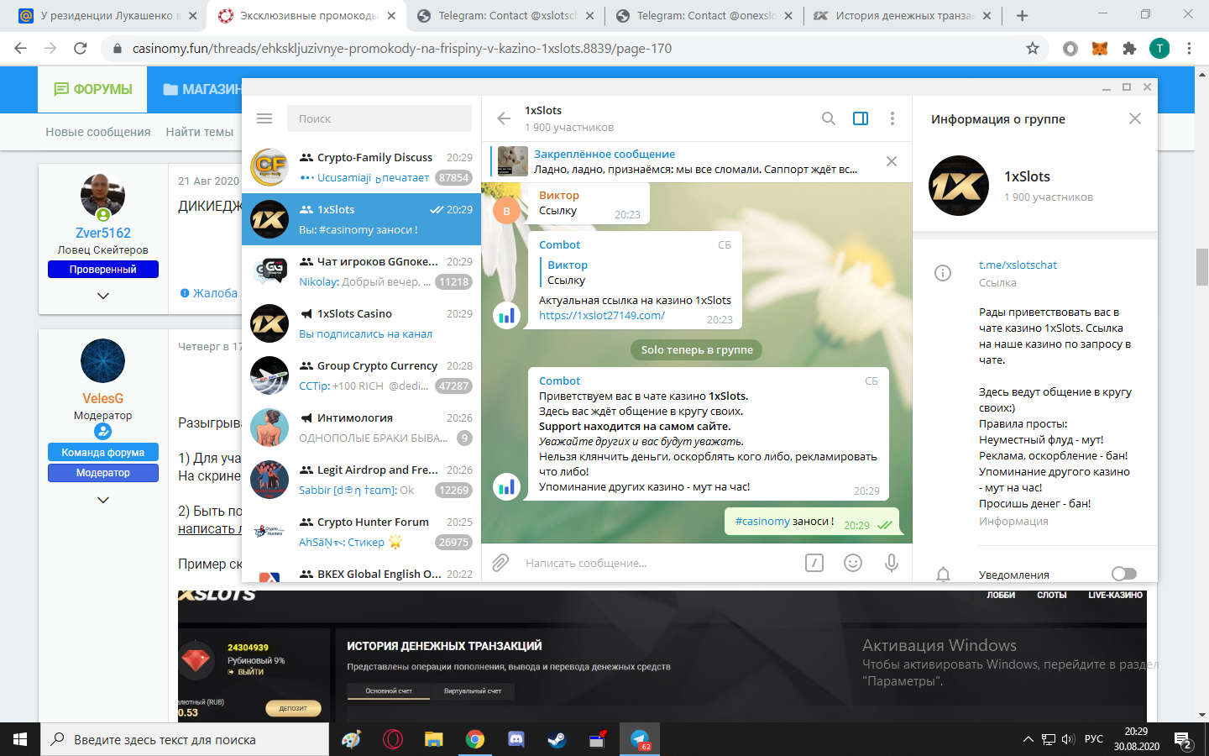Close the Group info panel
The width and height of the screenshot is (1209, 756).
point(1135,118)
